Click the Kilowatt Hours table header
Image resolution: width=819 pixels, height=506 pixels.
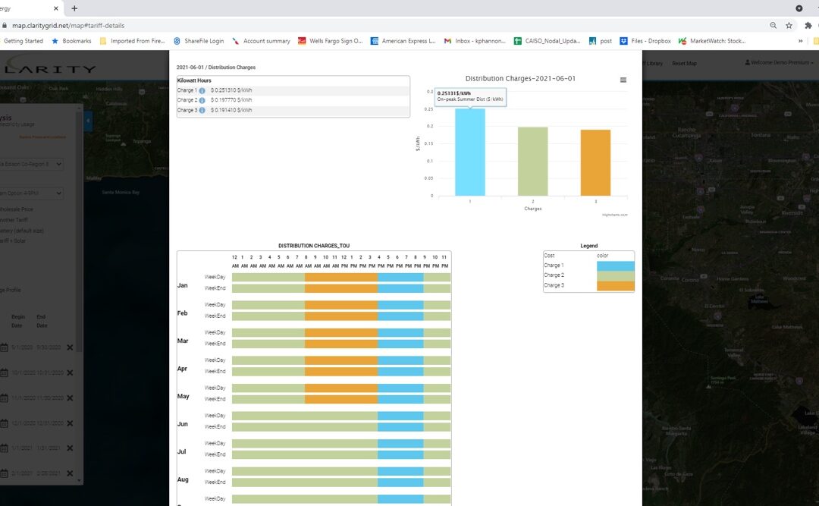click(194, 80)
